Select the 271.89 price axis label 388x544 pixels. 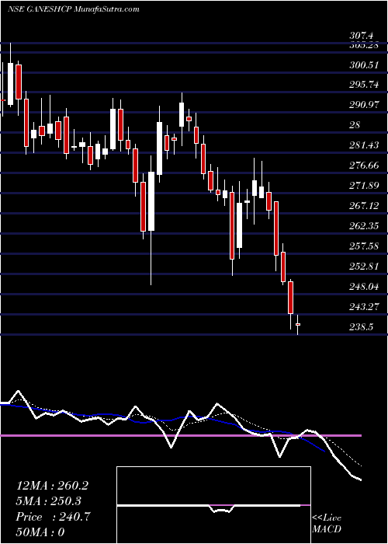click(365, 186)
